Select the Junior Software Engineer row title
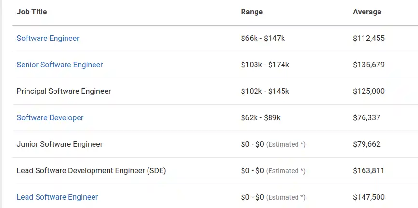418x208 pixels. 60,144
